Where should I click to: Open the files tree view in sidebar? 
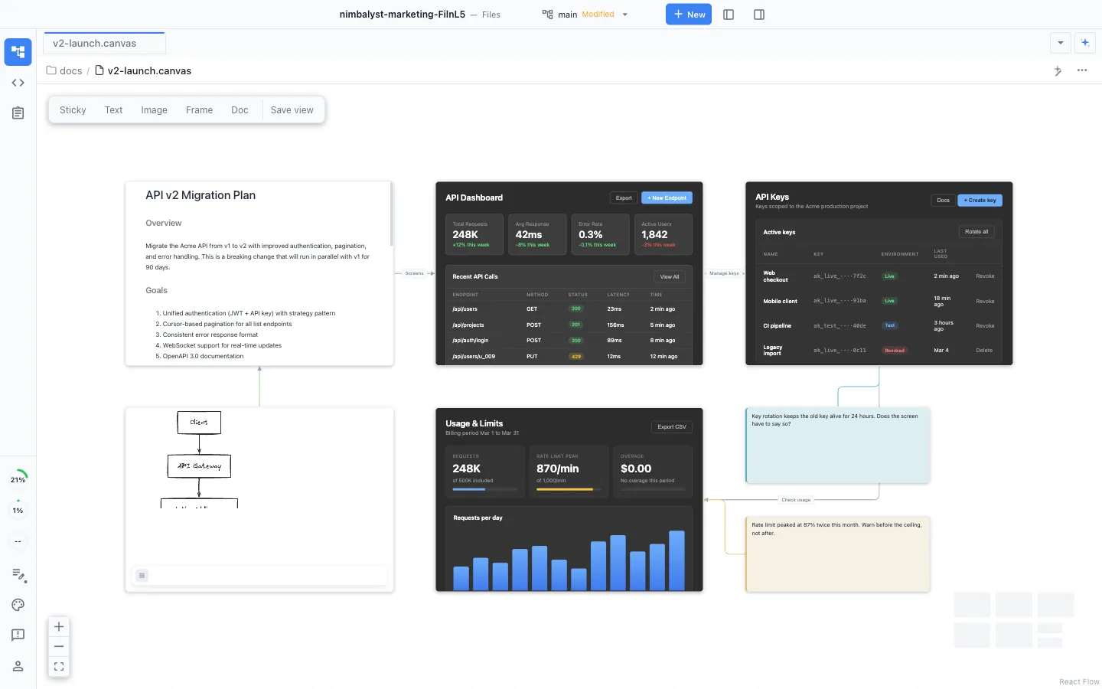(x=18, y=52)
